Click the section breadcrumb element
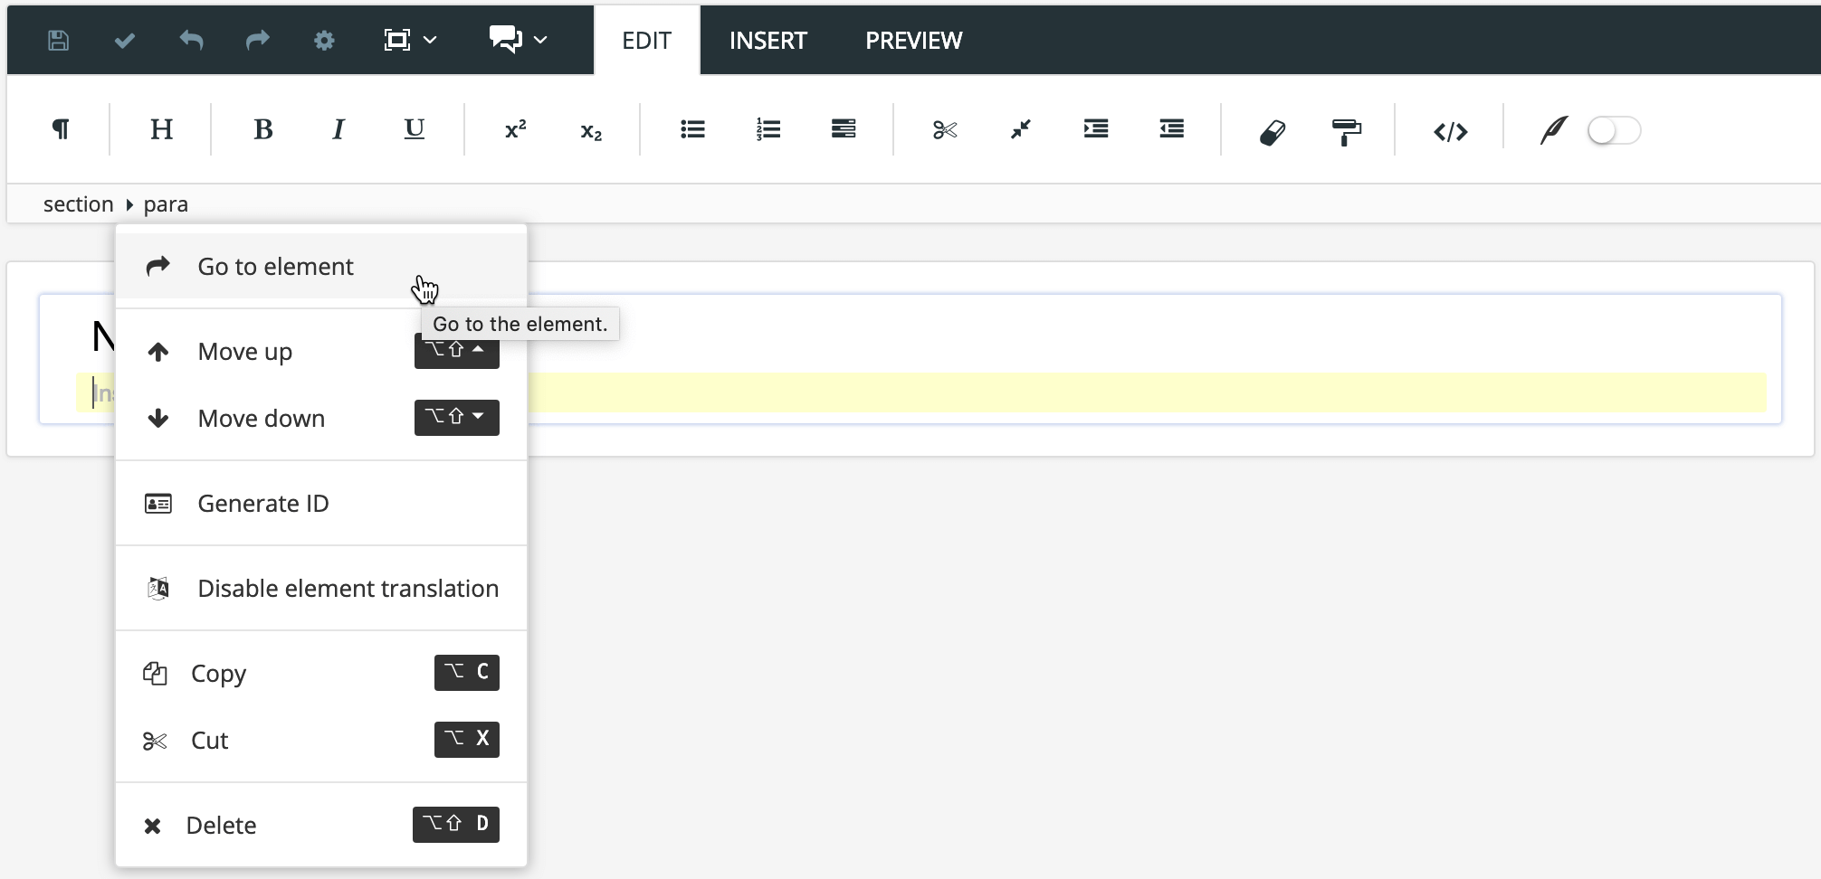This screenshot has width=1821, height=879. 79,204
